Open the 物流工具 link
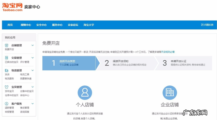The image size is (217, 120). 25,75
